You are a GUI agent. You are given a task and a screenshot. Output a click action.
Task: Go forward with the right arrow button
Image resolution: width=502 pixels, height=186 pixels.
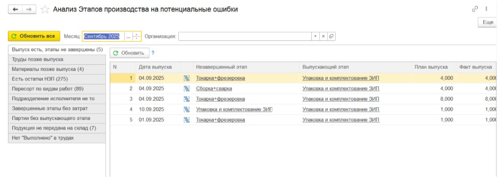click(29, 10)
